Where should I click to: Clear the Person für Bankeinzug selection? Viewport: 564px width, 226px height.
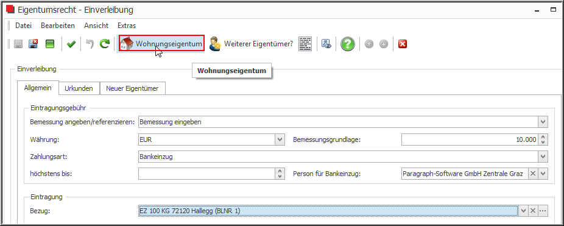[533, 174]
